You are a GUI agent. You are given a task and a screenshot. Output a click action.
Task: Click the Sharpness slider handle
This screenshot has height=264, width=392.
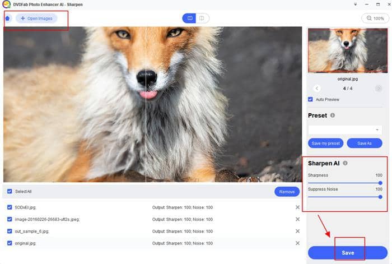tap(380, 183)
